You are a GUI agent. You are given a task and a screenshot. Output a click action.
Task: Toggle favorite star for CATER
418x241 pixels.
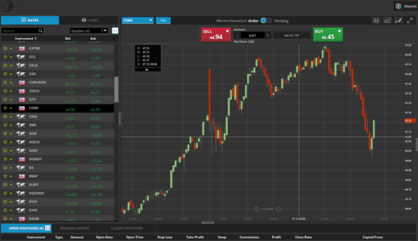(x=5, y=48)
